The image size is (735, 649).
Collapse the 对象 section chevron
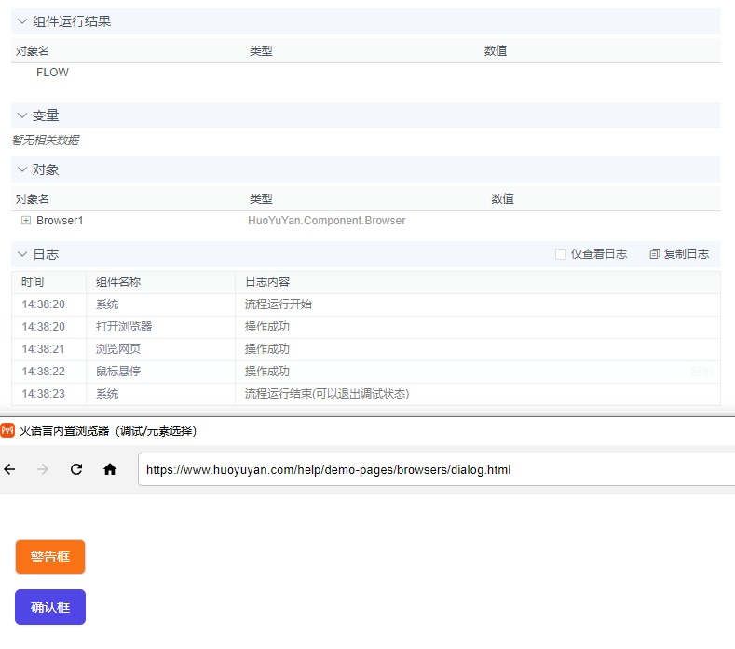click(22, 169)
